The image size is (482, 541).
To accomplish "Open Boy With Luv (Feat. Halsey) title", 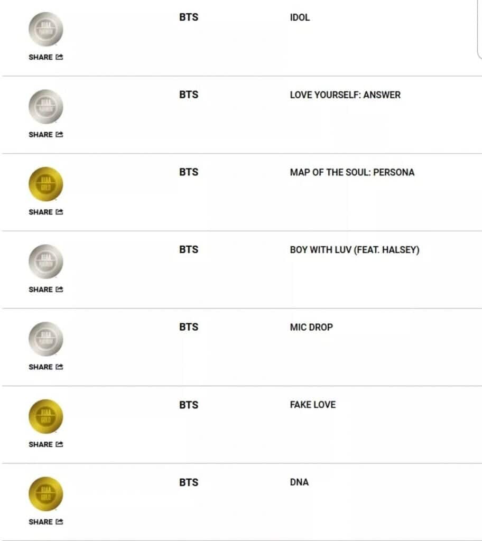I will [354, 250].
